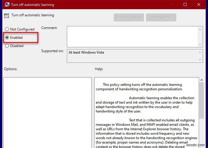Click the Help pane scroll up arrow
Screen dimensions: 208x148
pyautogui.click(x=202, y=80)
